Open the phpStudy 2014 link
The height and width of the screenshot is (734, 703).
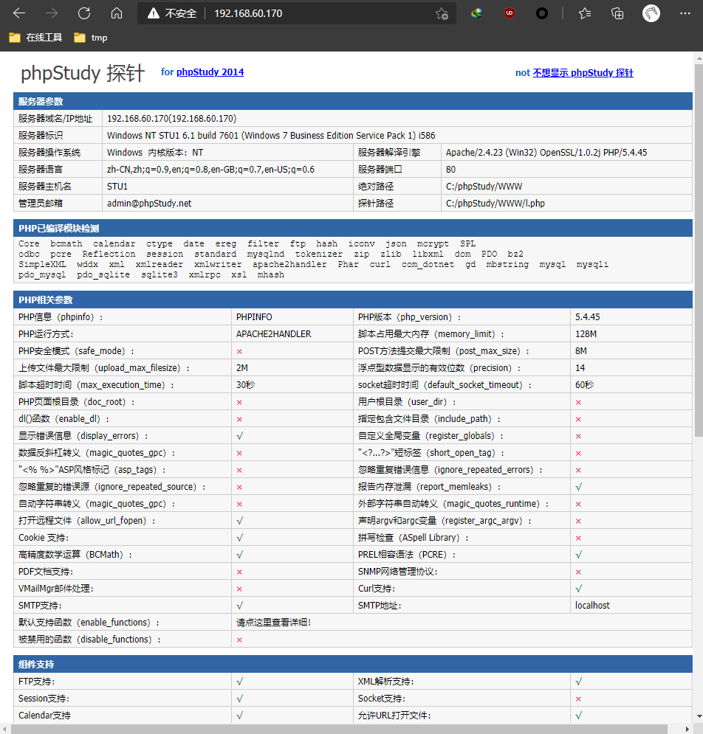(x=210, y=72)
